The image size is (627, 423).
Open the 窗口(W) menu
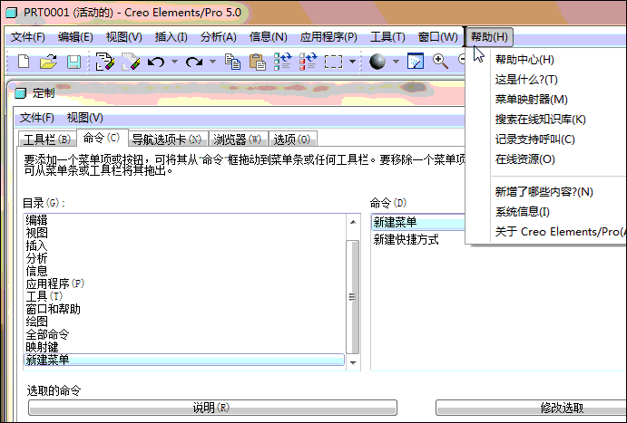click(438, 37)
